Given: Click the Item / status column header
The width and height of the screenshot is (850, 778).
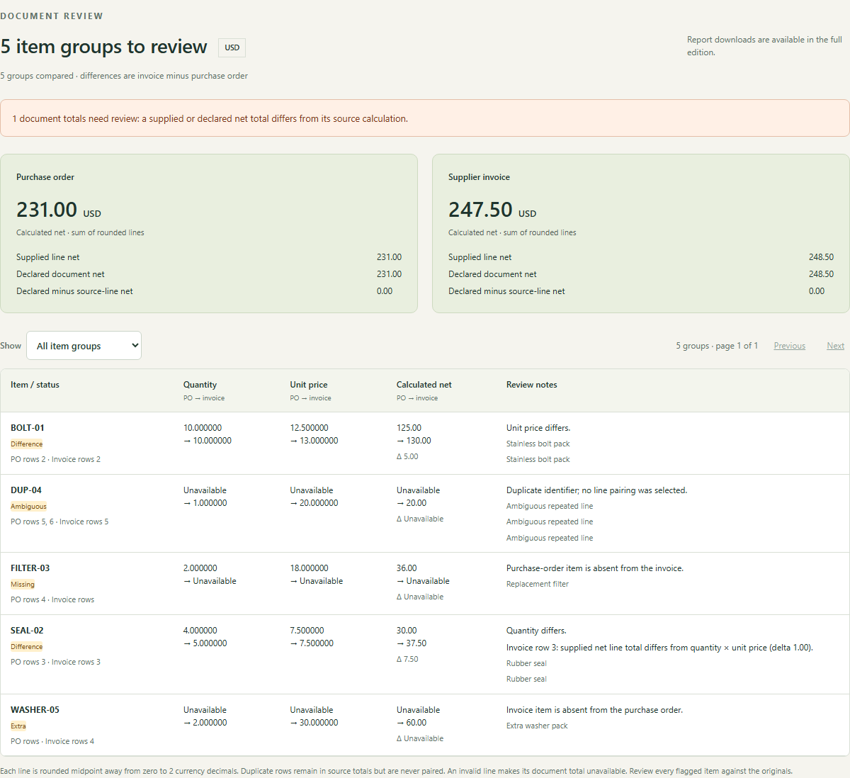Looking at the screenshot, I should 35,385.
